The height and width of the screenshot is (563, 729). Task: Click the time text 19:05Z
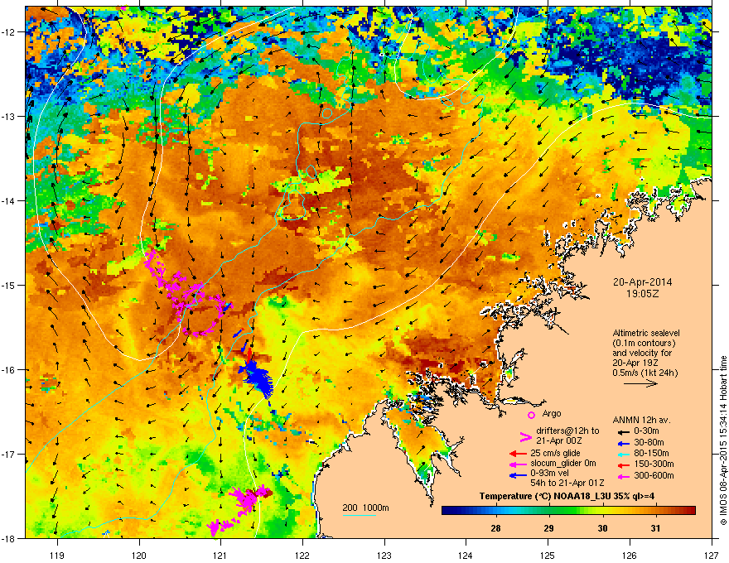click(642, 294)
